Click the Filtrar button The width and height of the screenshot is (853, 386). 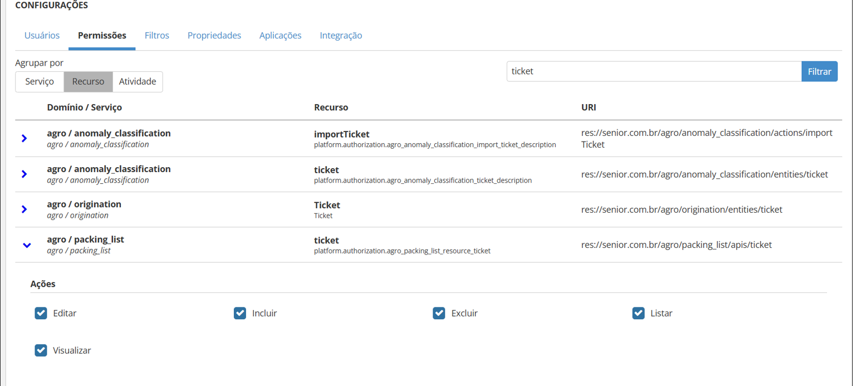tap(819, 71)
